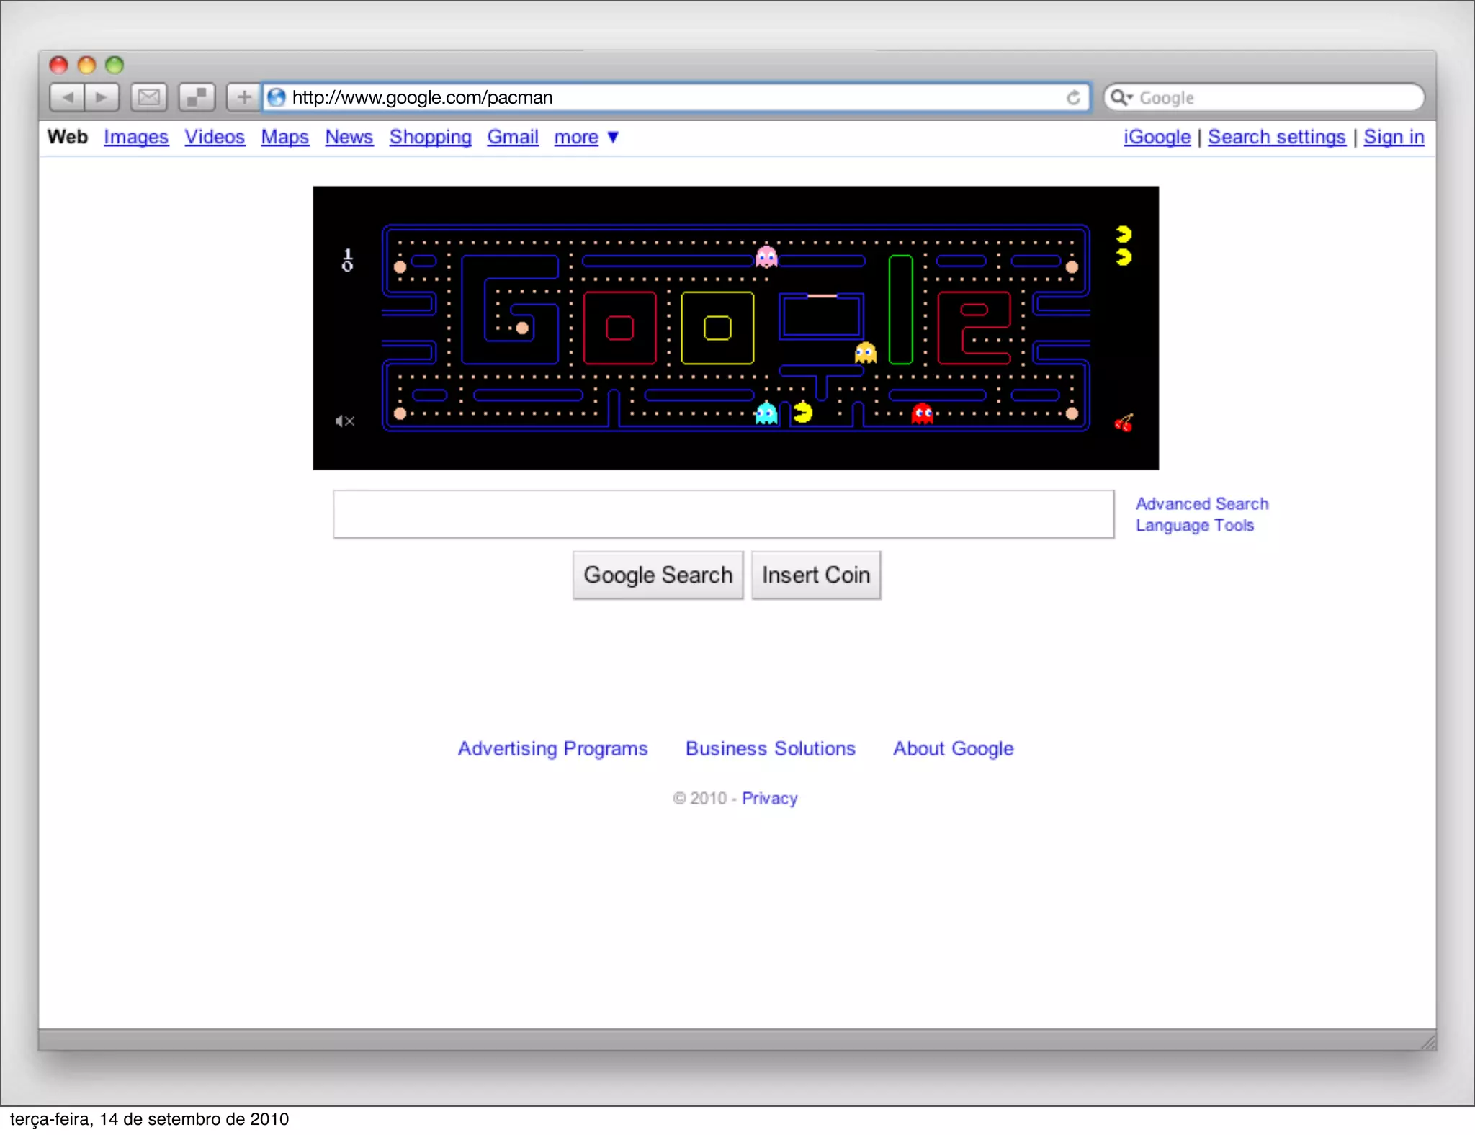The image size is (1475, 1135).
Task: Go back with the browser back arrow
Action: [x=67, y=97]
